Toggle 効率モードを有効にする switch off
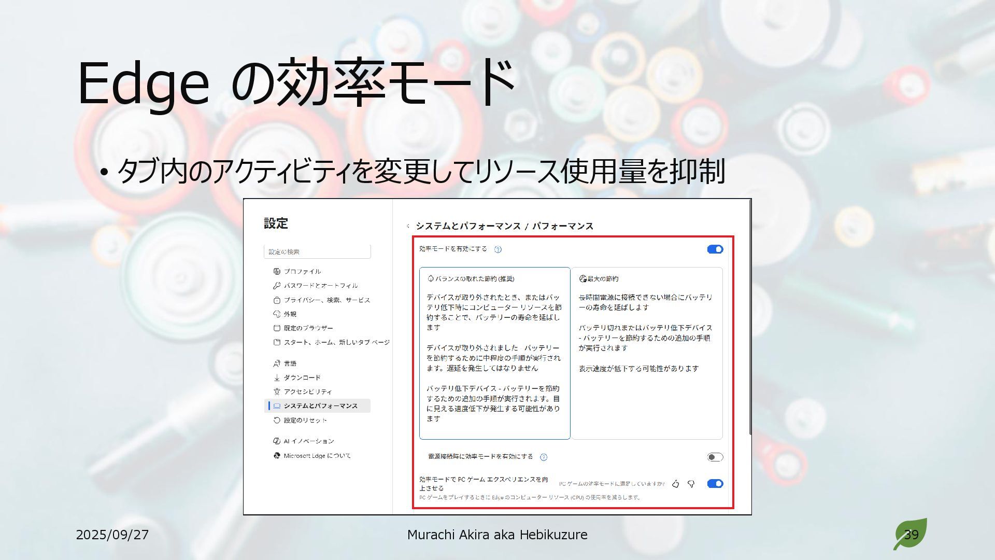The height and width of the screenshot is (560, 995). [x=715, y=249]
